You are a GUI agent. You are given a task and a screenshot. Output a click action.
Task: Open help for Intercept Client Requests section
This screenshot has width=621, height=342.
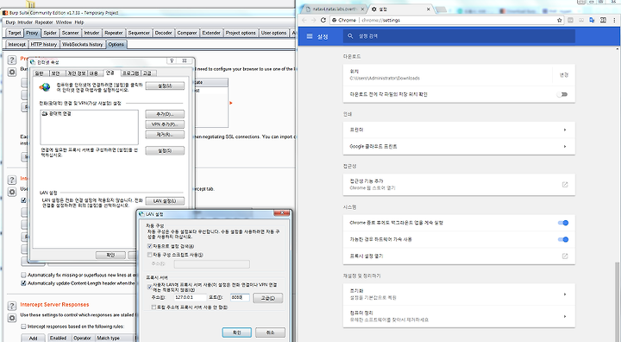click(12, 180)
